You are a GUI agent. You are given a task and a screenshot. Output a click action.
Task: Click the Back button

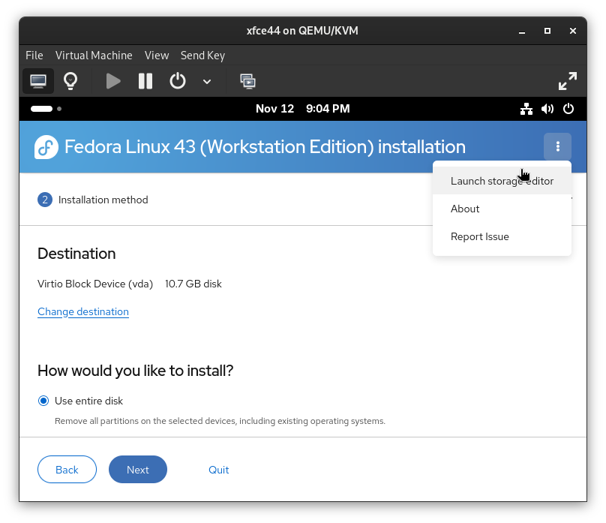coord(67,469)
